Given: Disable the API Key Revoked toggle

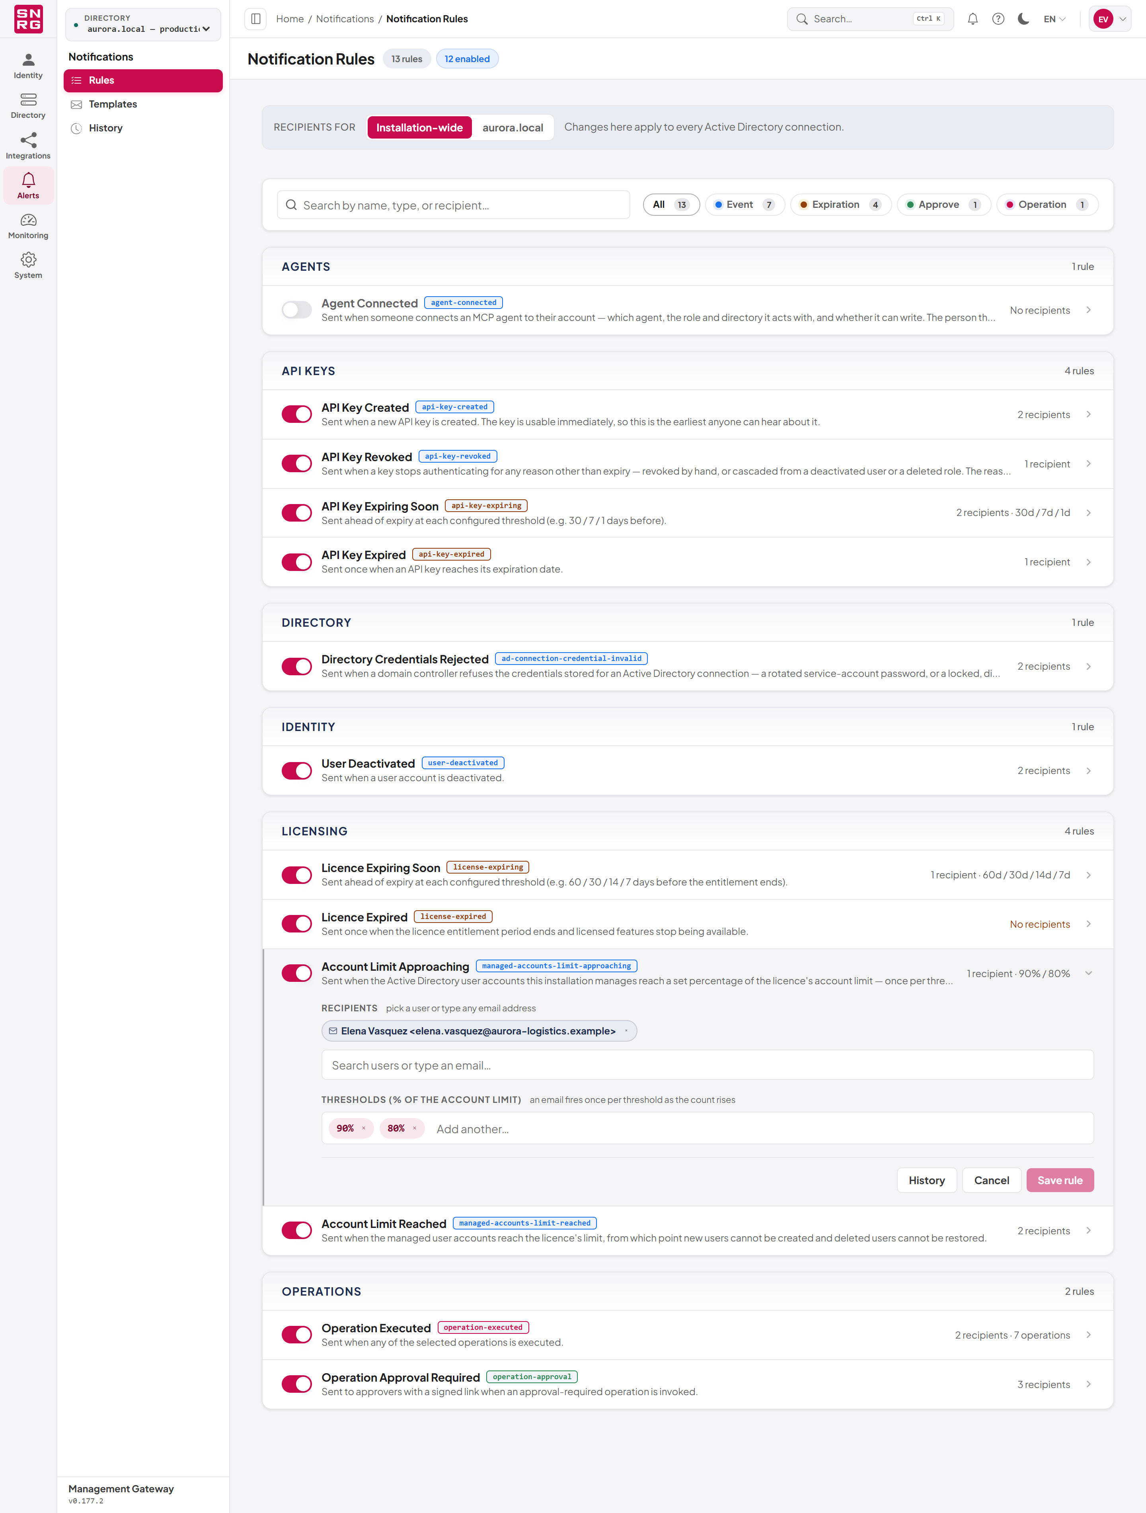Looking at the screenshot, I should click(297, 464).
